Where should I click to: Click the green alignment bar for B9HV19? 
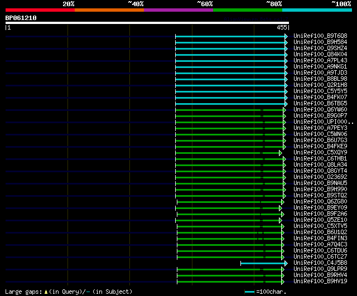(x=230, y=282)
